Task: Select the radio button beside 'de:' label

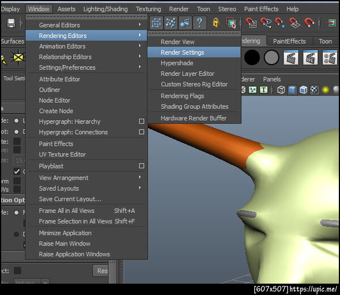Action: coord(16,121)
